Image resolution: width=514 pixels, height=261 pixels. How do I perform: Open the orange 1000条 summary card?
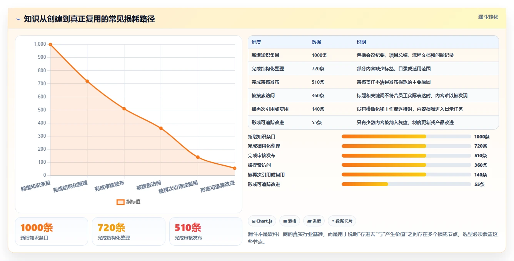(x=52, y=231)
